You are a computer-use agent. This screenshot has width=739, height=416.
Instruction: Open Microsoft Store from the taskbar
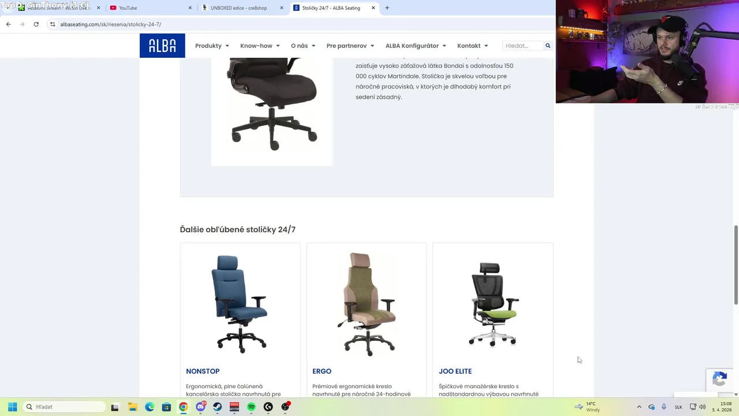coord(166,407)
